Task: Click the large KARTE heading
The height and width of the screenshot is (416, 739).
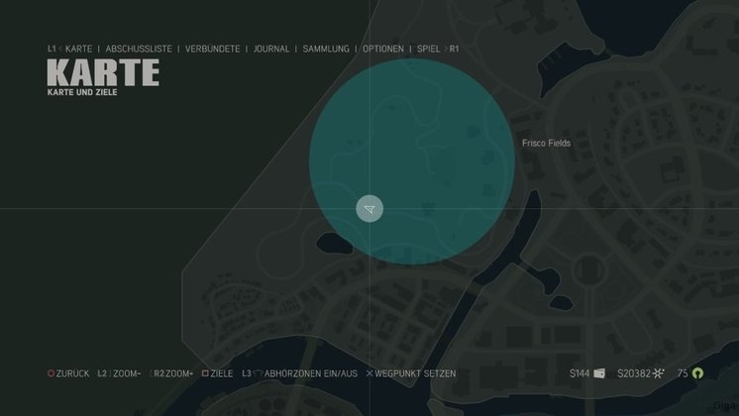Action: [x=103, y=72]
